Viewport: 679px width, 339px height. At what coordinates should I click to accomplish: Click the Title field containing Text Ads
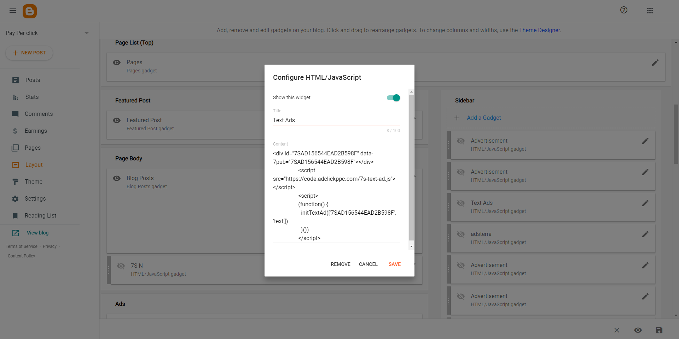click(x=336, y=120)
